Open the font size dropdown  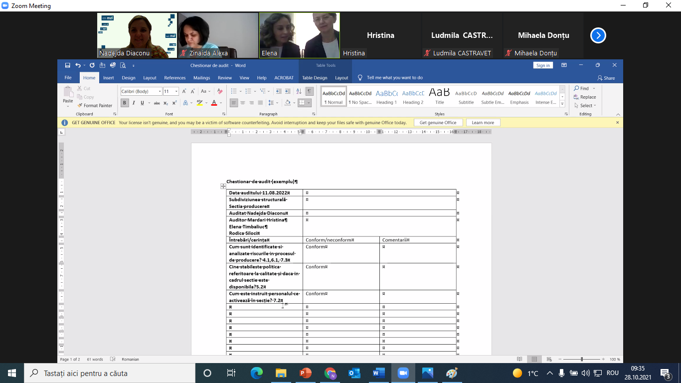[176, 91]
